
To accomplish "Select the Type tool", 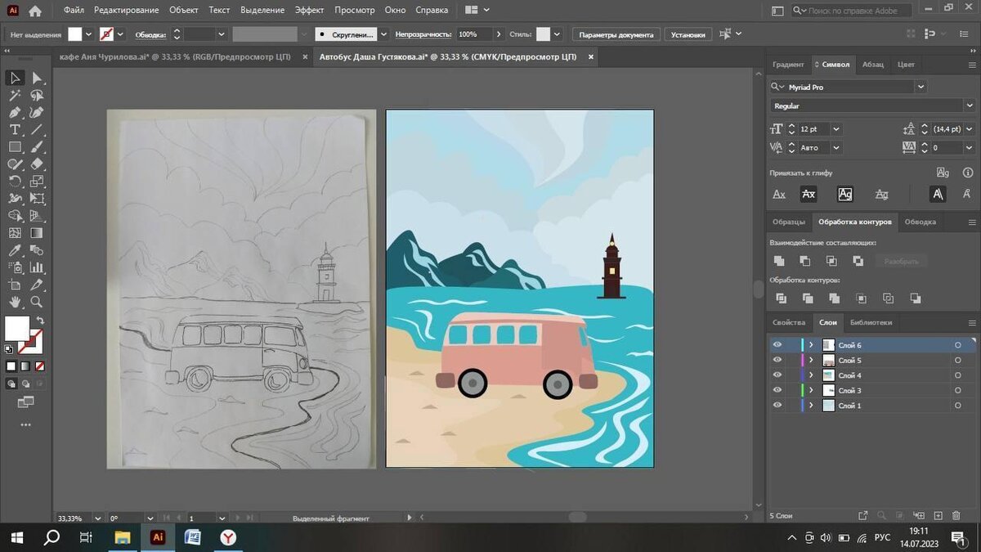I will coord(15,129).
